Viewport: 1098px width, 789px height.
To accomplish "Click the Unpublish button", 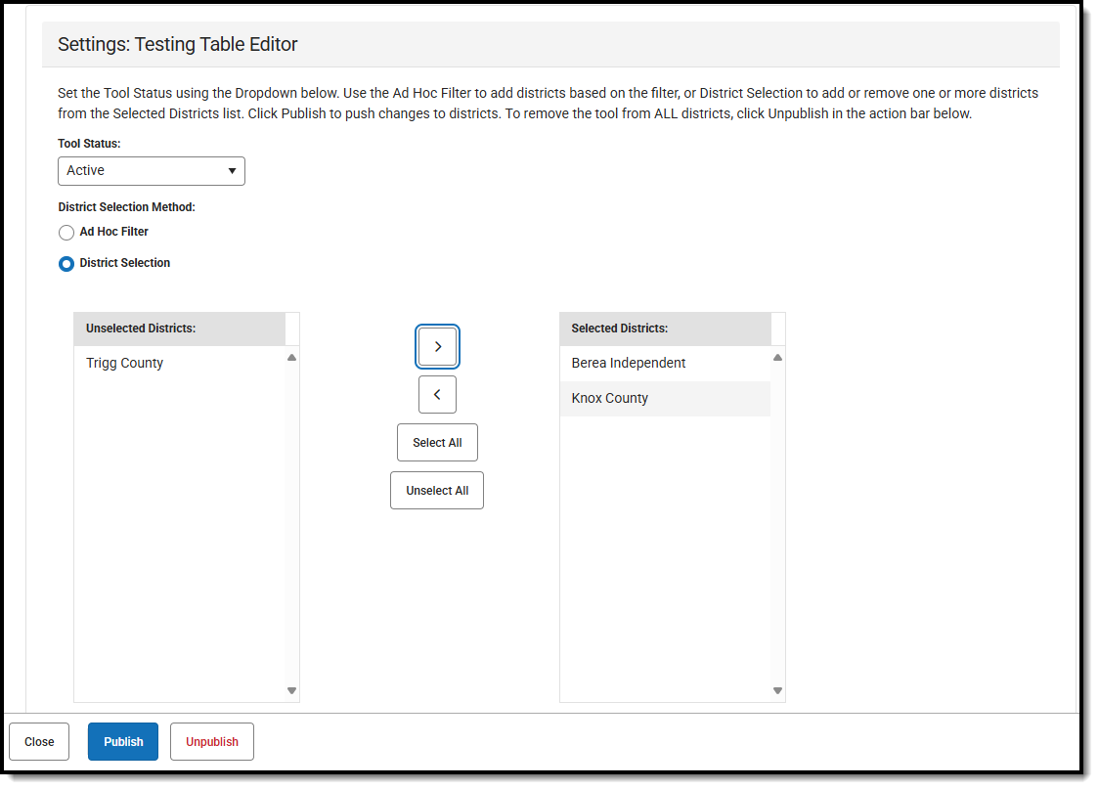I will [212, 742].
